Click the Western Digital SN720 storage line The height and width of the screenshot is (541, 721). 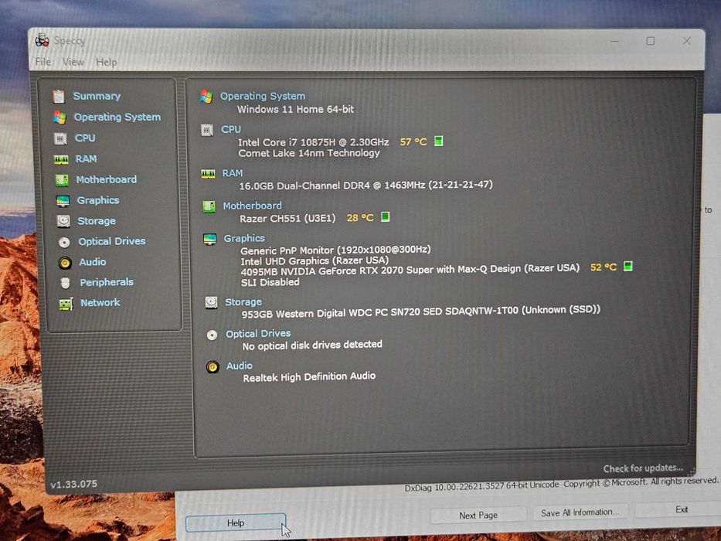[x=420, y=312]
